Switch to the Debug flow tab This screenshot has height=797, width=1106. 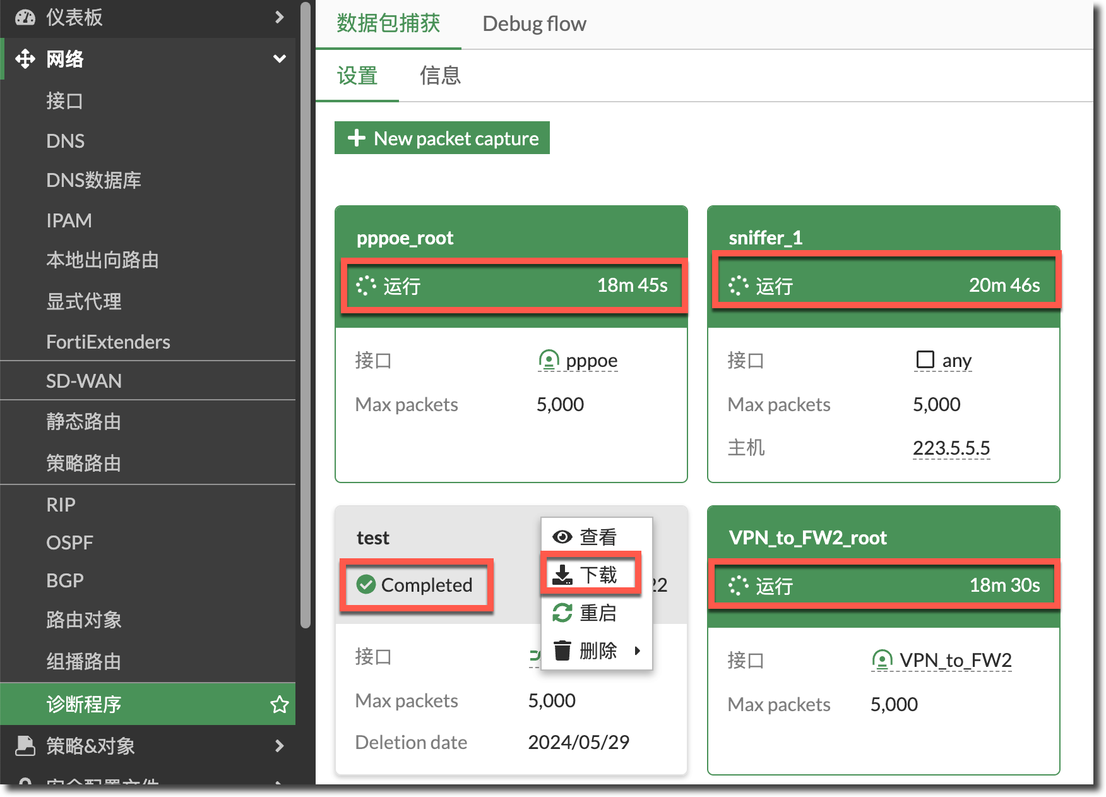coord(534,24)
